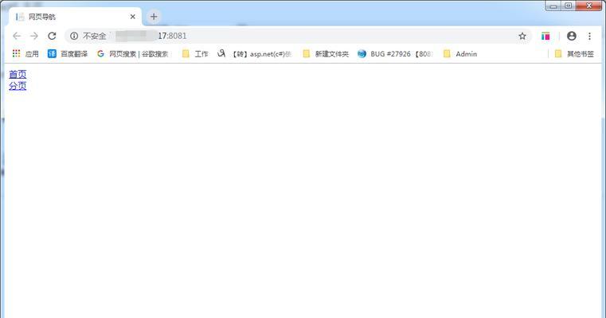
Task: Open the colorful extension icon
Action: click(545, 36)
